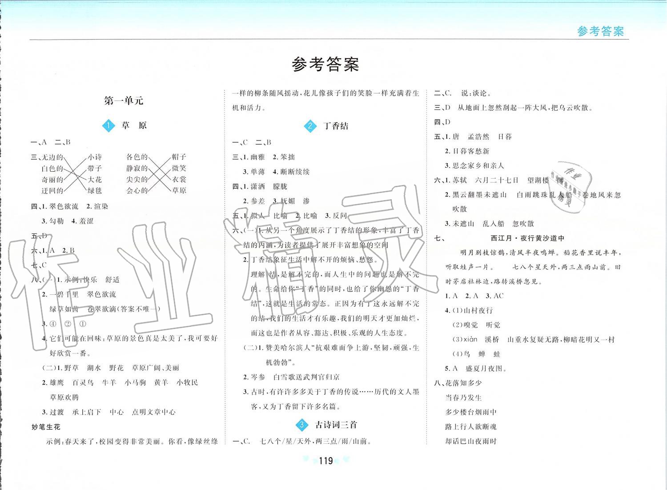Click the answer 勾勒 under 草原
The image size is (667, 490).
(56, 221)
